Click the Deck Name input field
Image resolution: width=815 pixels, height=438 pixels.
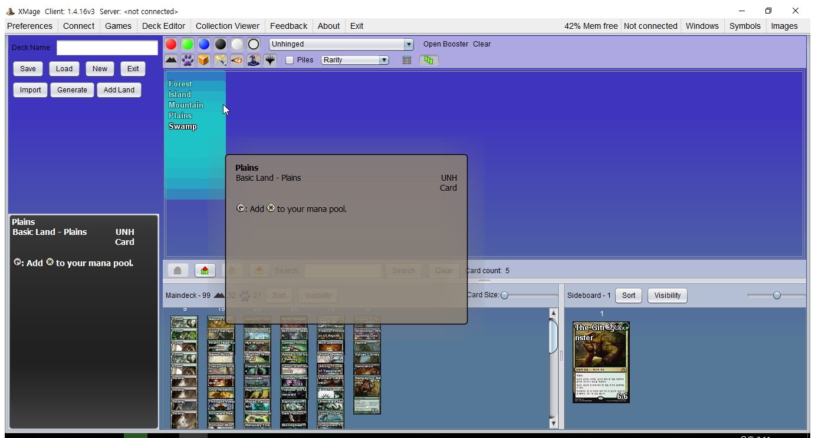tap(107, 48)
